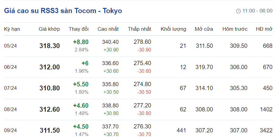
Task: Click the 09/24 contract term
Action: point(10,130)
